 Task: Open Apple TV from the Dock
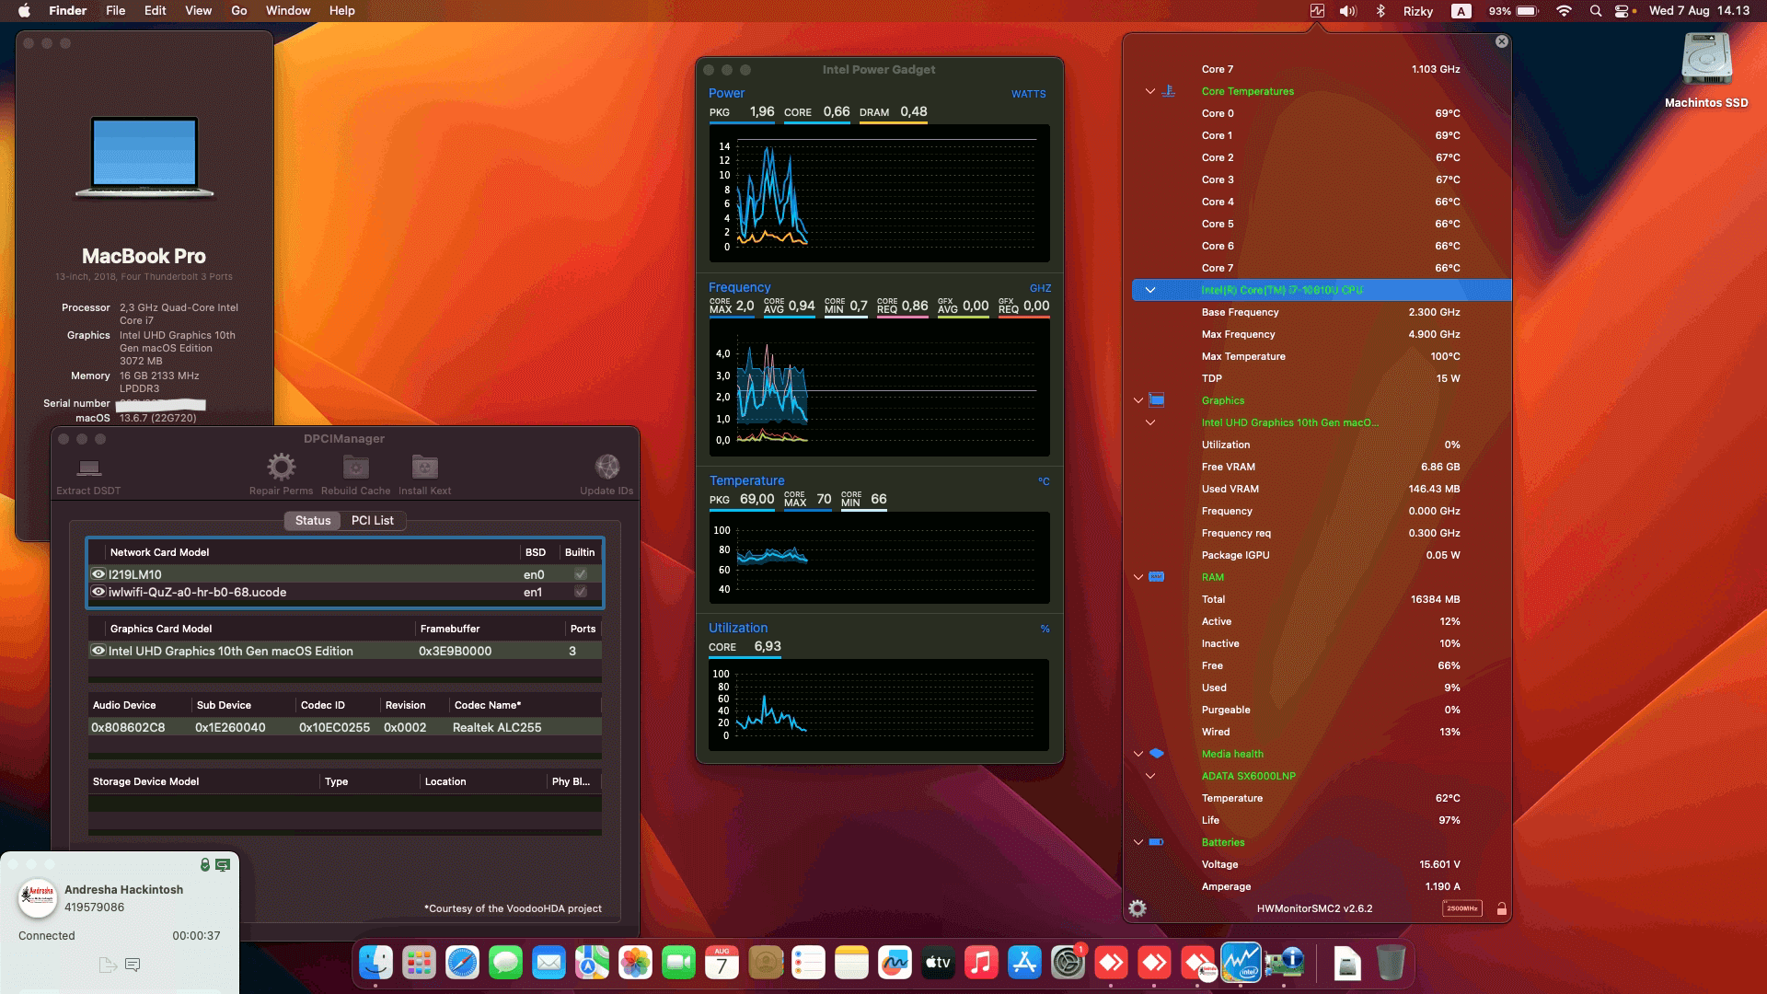tap(938, 963)
